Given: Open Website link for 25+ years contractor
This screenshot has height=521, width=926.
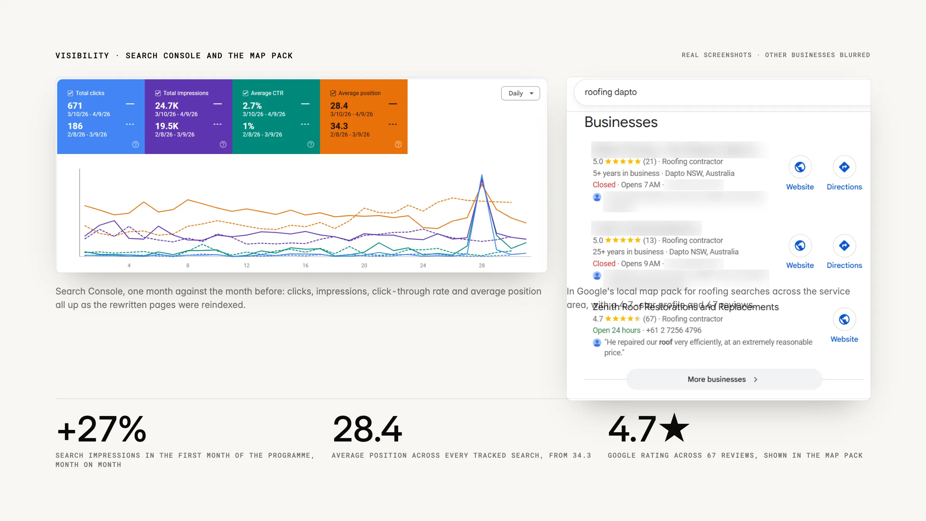Looking at the screenshot, I should (800, 266).
